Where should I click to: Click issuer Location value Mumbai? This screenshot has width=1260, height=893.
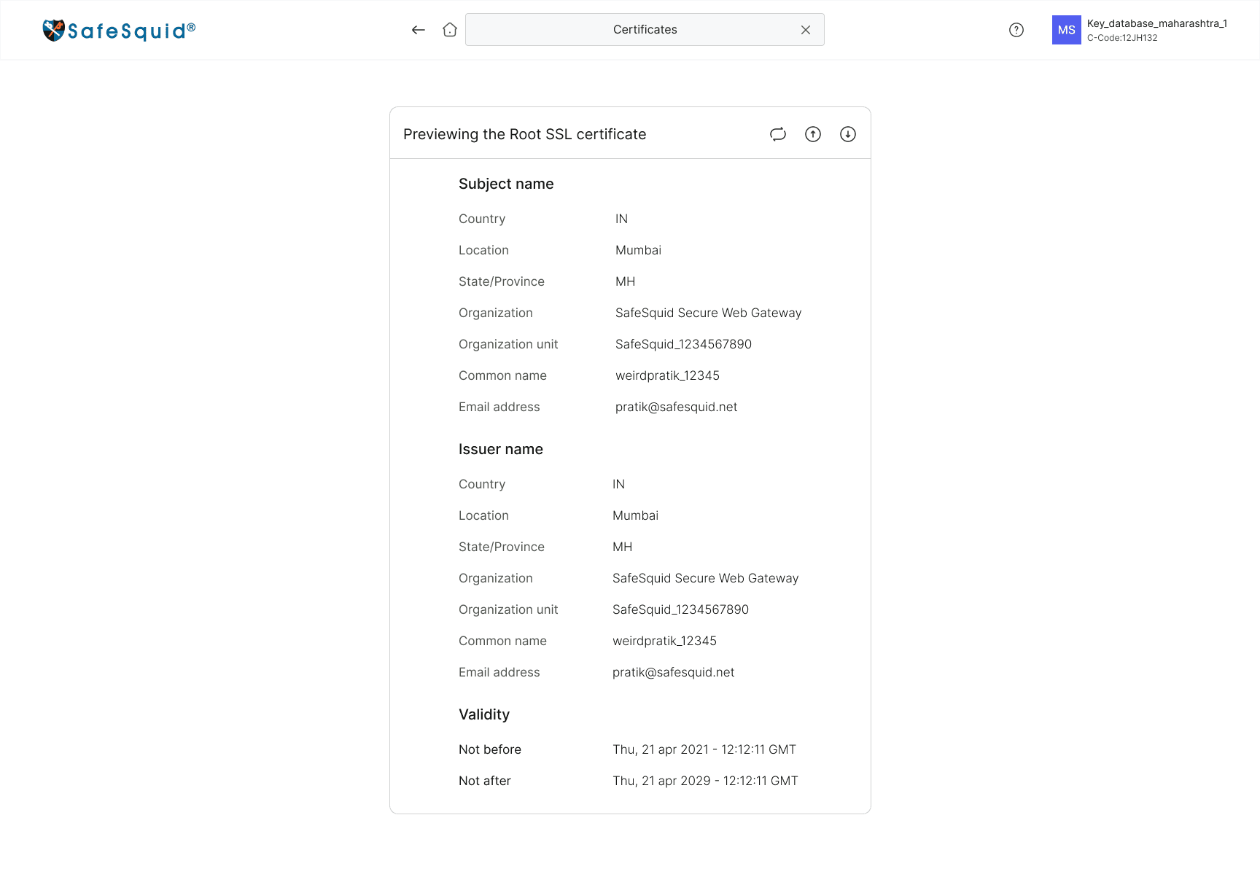(x=635, y=515)
